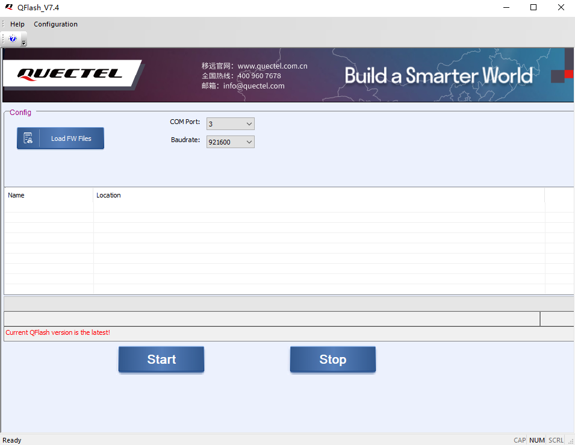
Task: Click the Load FW Files document icon
Action: point(28,138)
